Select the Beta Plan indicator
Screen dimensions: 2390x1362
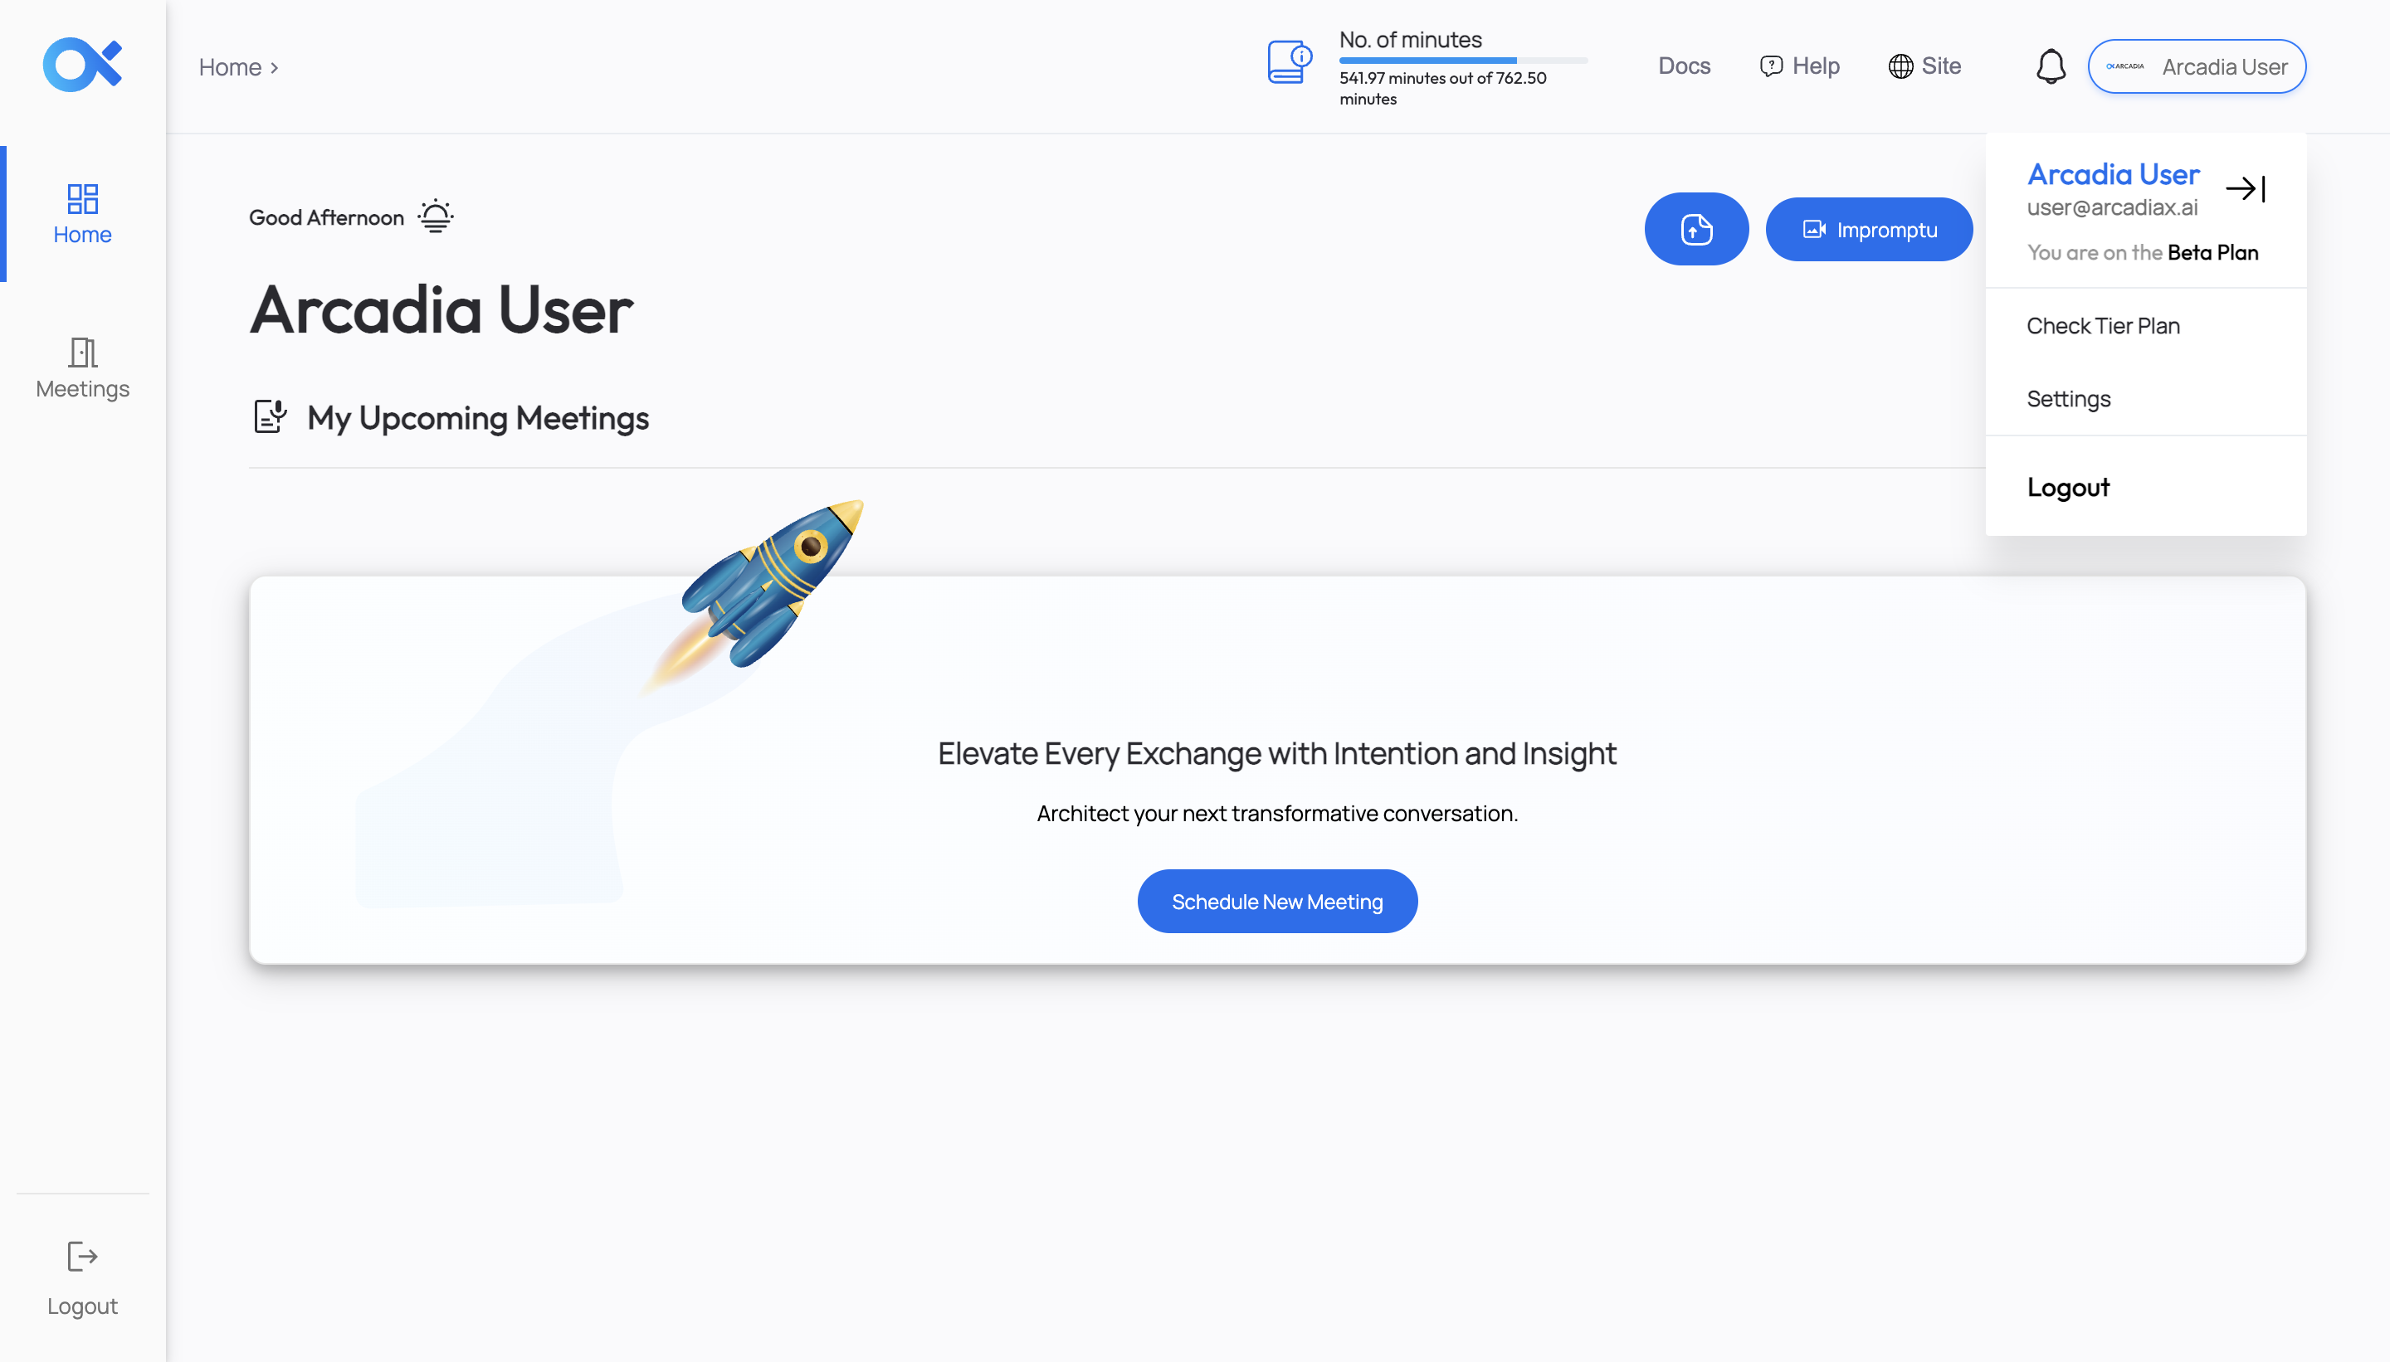point(2211,253)
